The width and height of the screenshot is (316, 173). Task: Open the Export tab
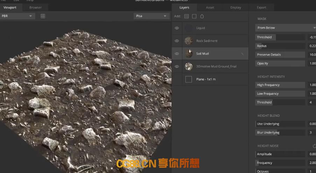tap(261, 7)
